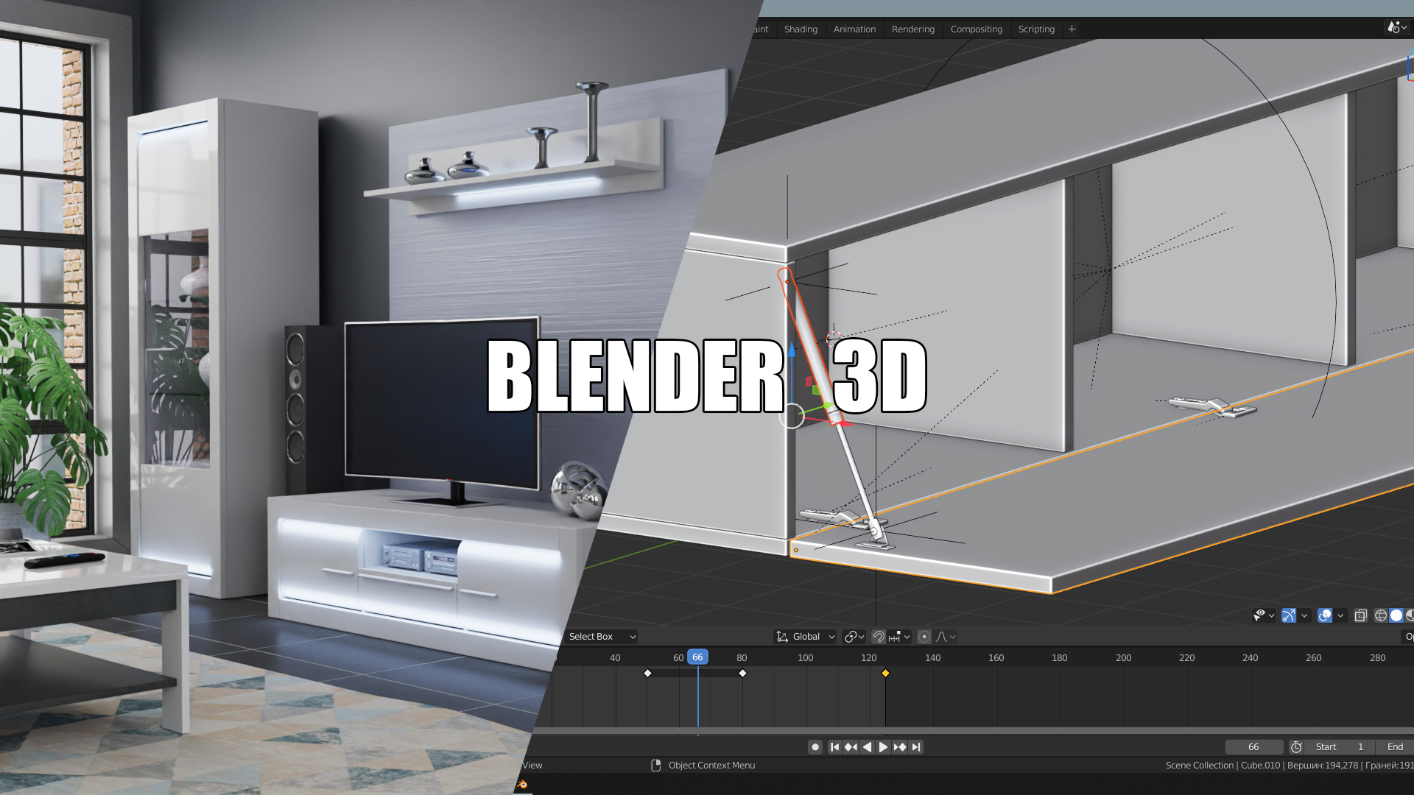The height and width of the screenshot is (795, 1414).
Task: Open the Select Box mode dropdown
Action: click(x=601, y=636)
